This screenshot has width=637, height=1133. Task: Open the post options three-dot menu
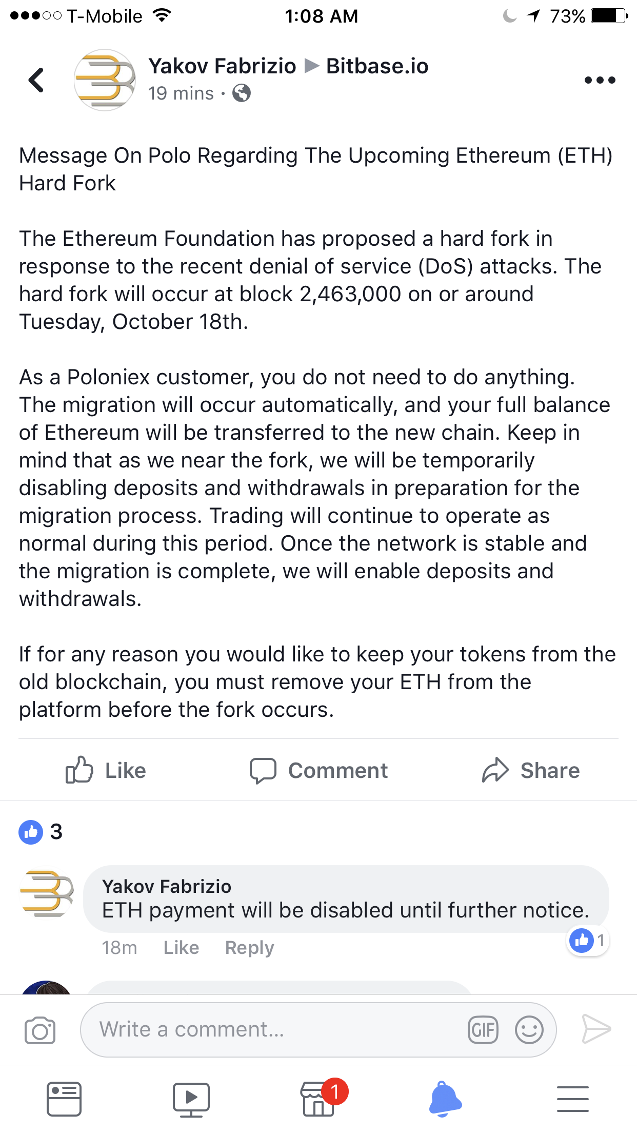(x=600, y=80)
